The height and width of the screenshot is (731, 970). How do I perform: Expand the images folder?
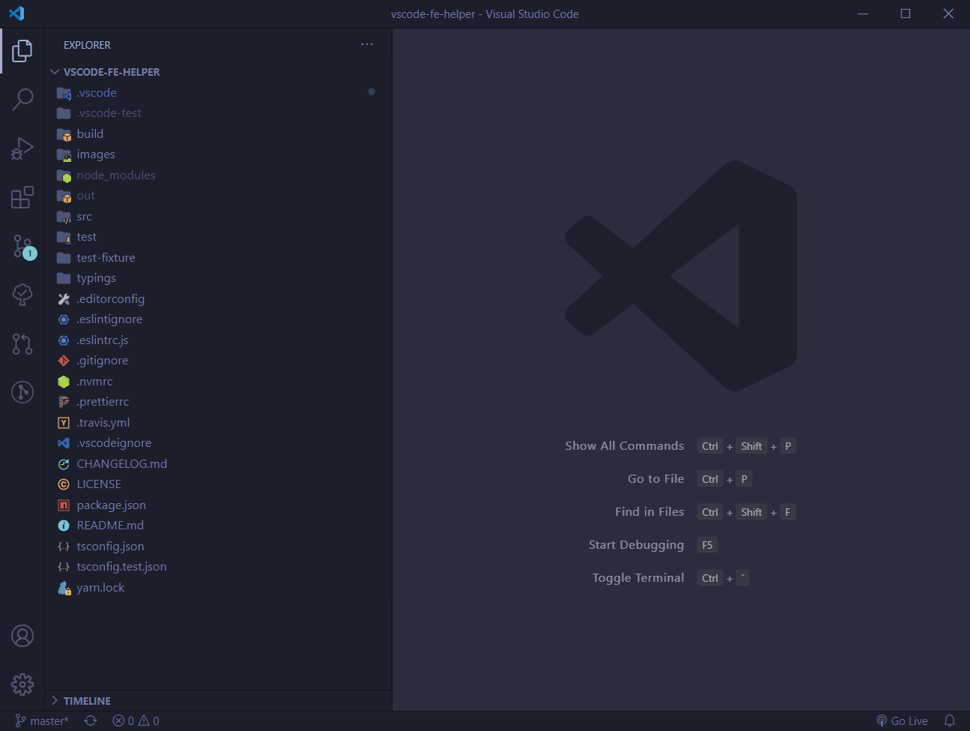pyautogui.click(x=218, y=154)
